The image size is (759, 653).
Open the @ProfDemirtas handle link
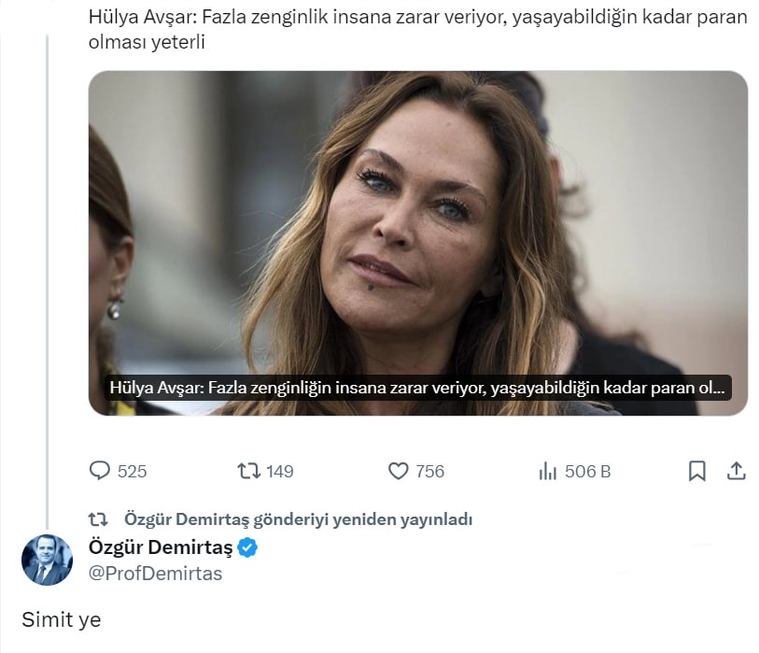[x=155, y=574]
